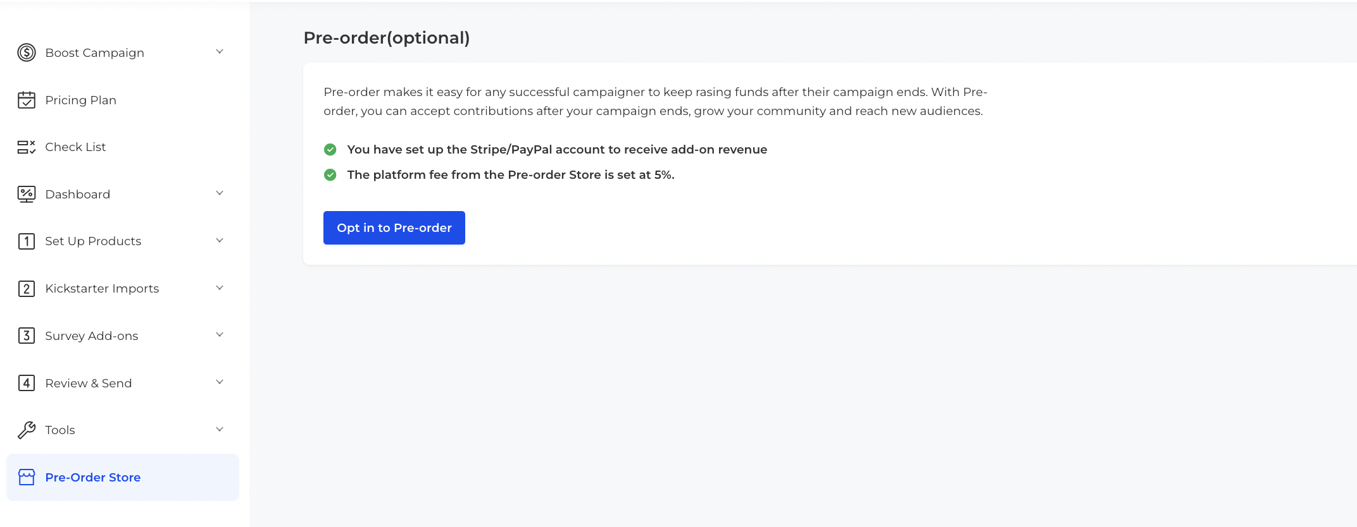Click the Opt in to Pre-order button
This screenshot has height=527, width=1357.
tap(394, 228)
